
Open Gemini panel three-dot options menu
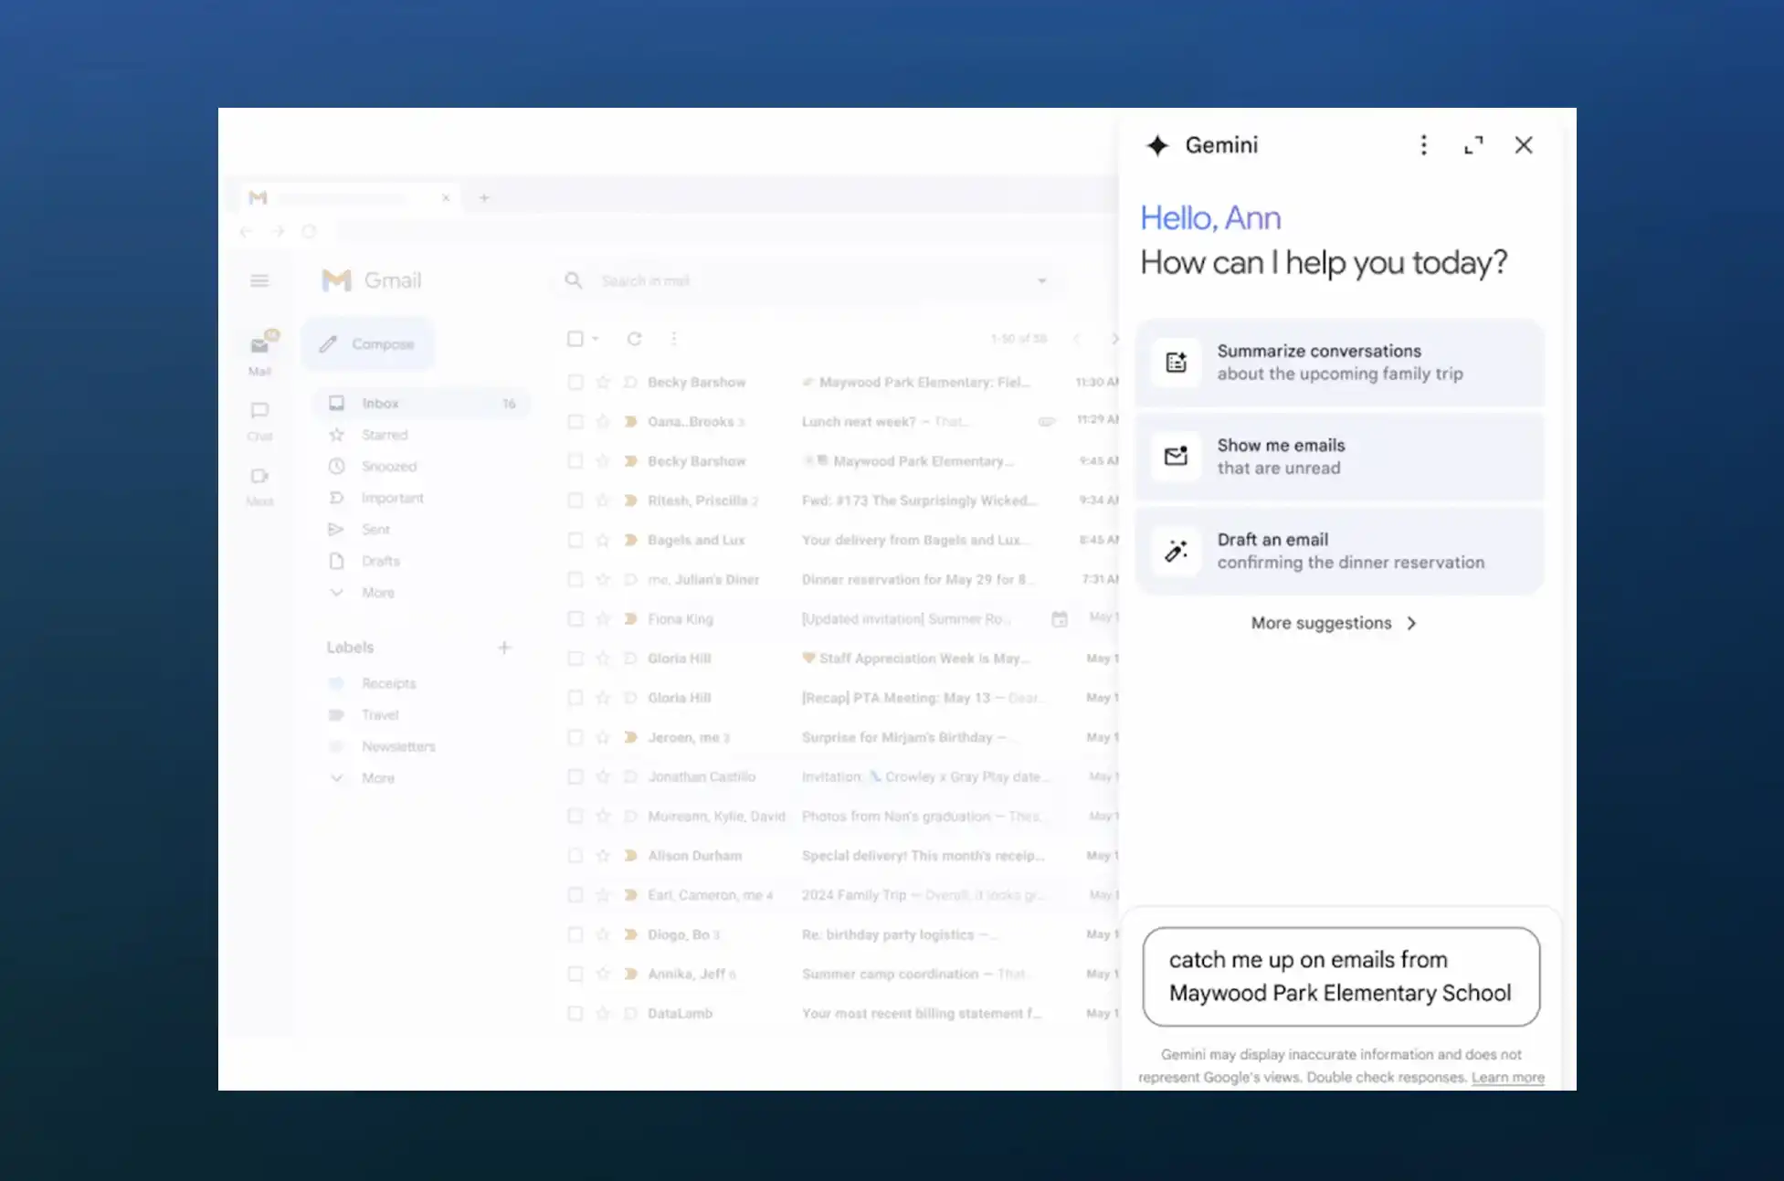1423,145
